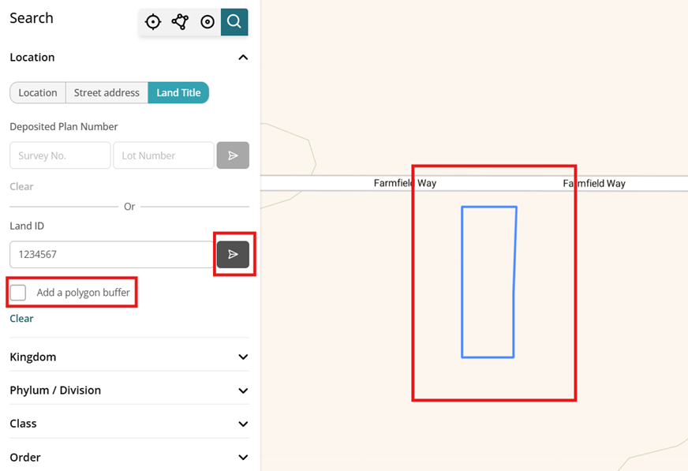688x471 pixels.
Task: Switch to the Street address tab
Action: point(107,92)
